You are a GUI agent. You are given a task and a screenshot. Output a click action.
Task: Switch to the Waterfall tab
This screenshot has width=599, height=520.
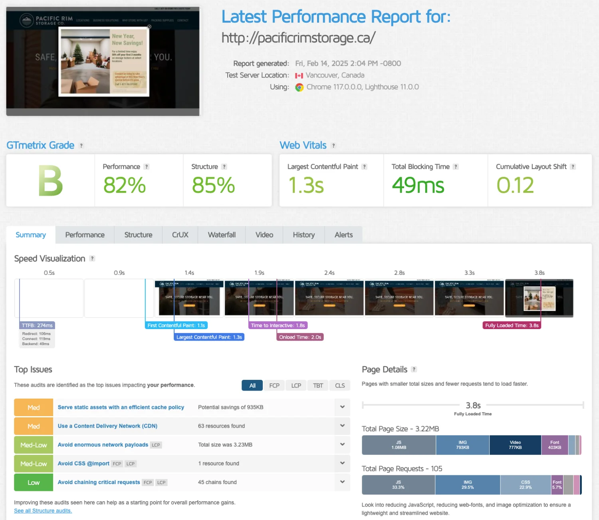point(221,235)
